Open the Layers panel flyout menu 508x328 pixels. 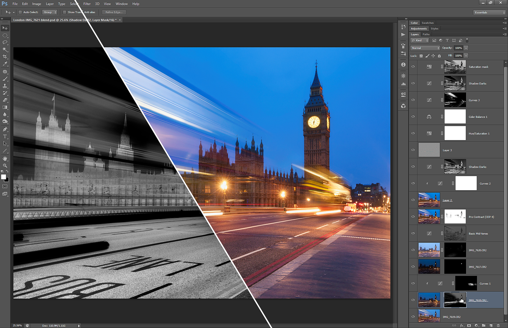[x=504, y=34]
